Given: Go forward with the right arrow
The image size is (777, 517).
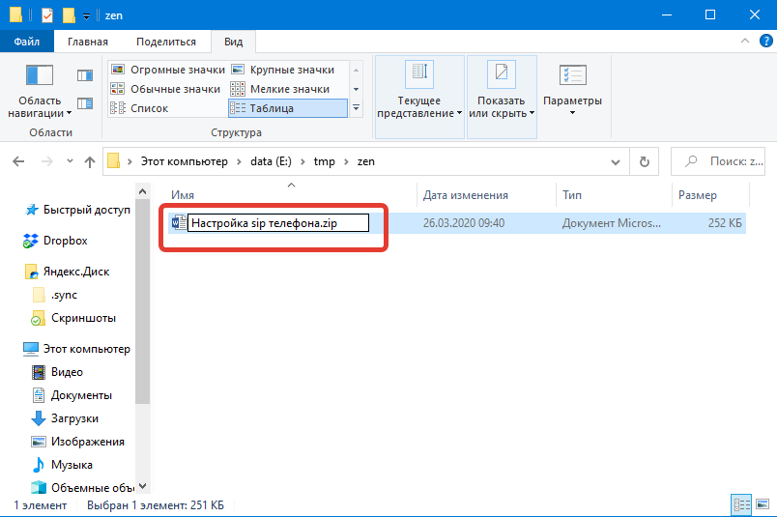Looking at the screenshot, I should 47,161.
